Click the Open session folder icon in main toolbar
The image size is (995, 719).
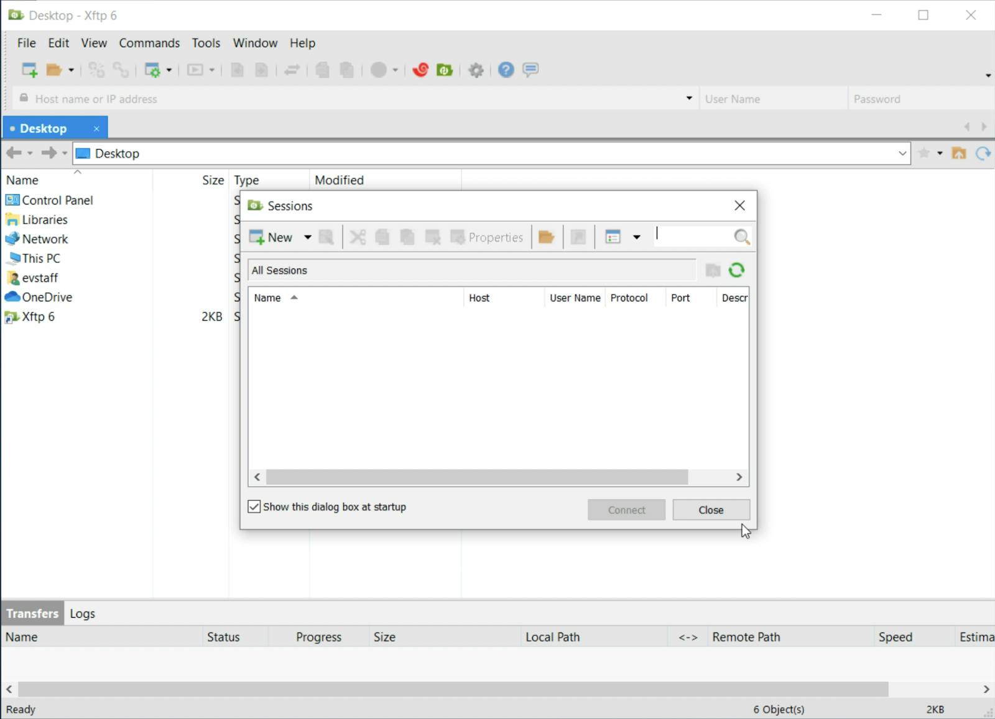[x=54, y=70]
